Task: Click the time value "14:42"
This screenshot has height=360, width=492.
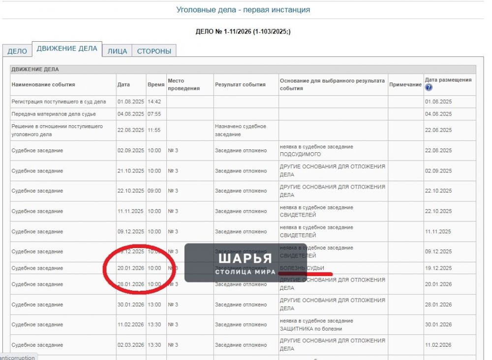Action: pos(154,102)
